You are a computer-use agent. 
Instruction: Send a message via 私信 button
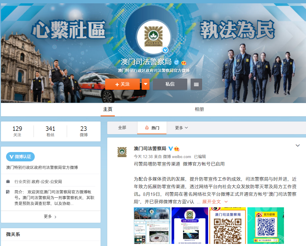tap(170, 84)
